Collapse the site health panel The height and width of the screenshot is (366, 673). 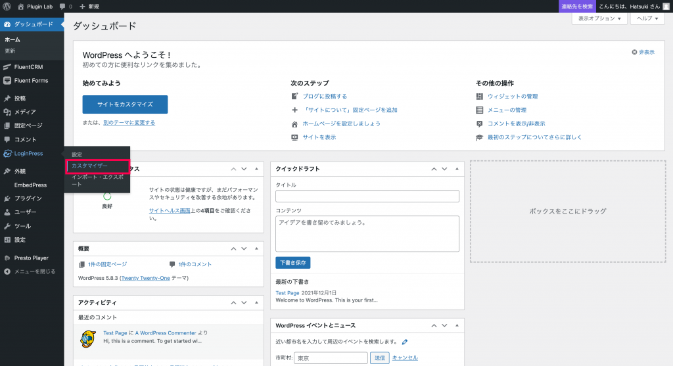(x=257, y=169)
